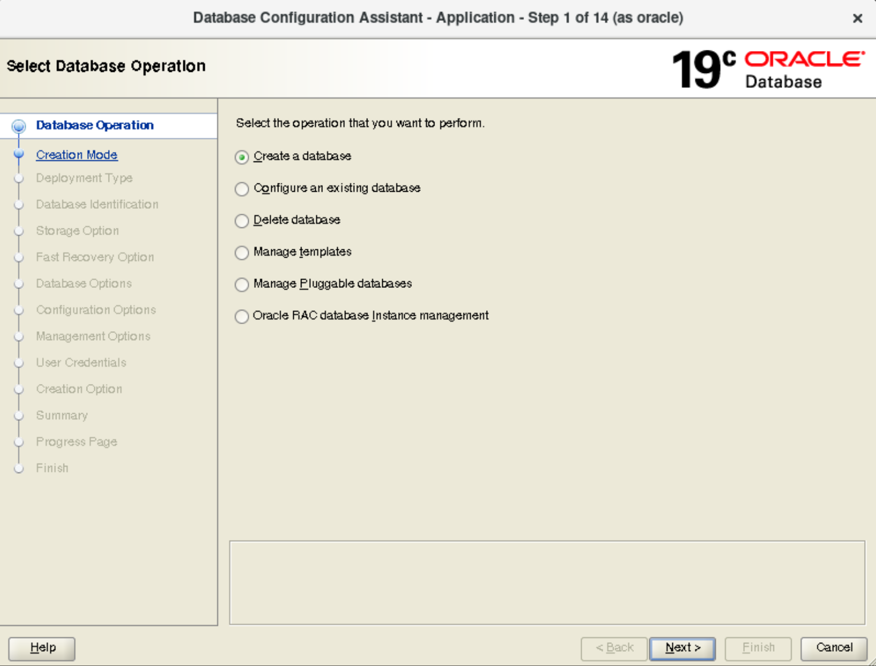Click the Summary step label

tap(62, 416)
